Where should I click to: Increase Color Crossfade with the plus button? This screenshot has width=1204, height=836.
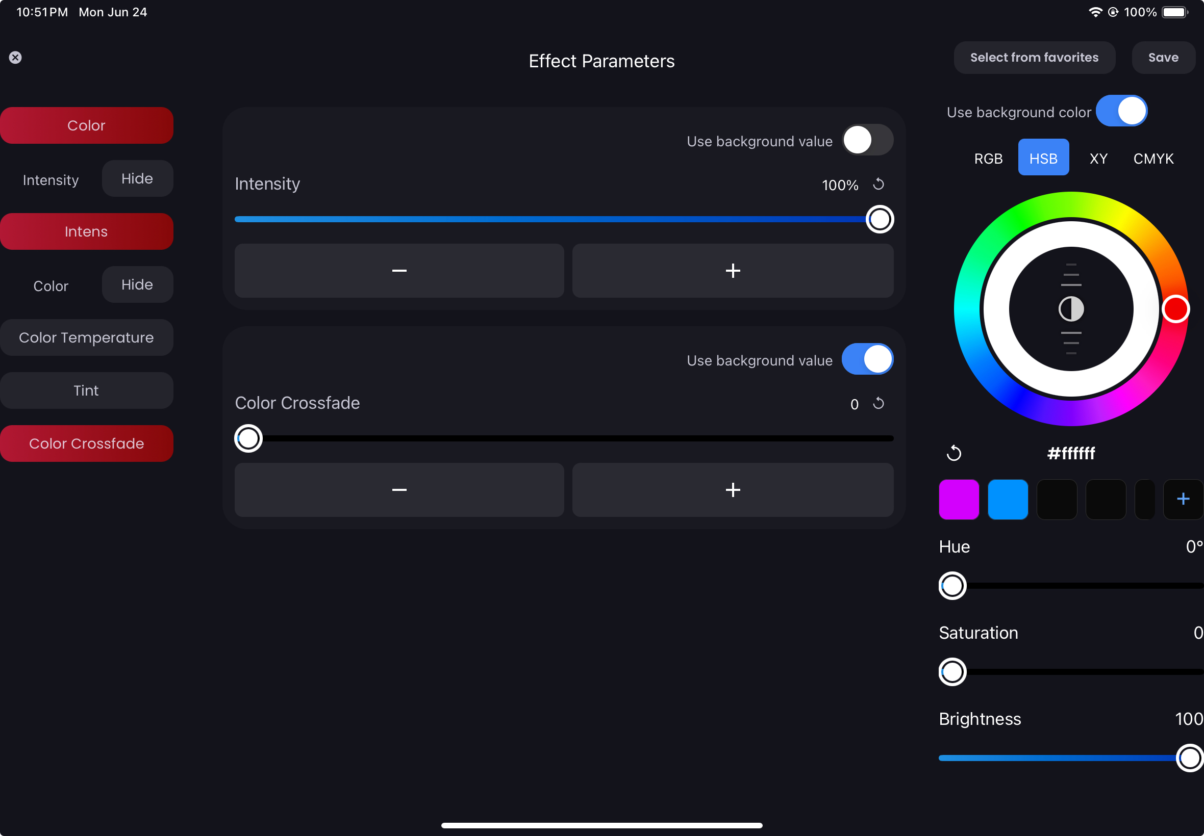(x=732, y=490)
